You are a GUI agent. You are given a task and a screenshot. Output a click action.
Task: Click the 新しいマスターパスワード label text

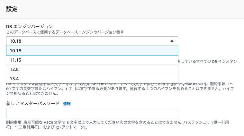tap(33, 103)
